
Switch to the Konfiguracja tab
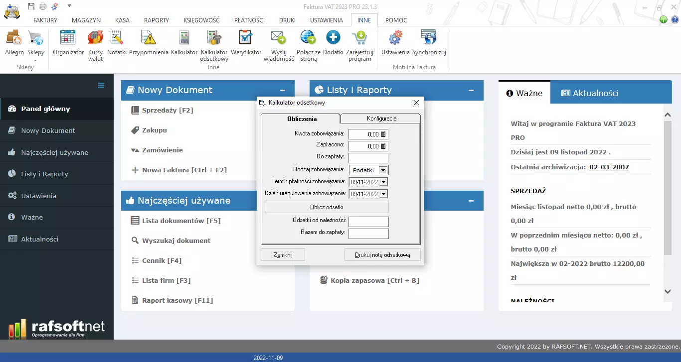point(381,119)
